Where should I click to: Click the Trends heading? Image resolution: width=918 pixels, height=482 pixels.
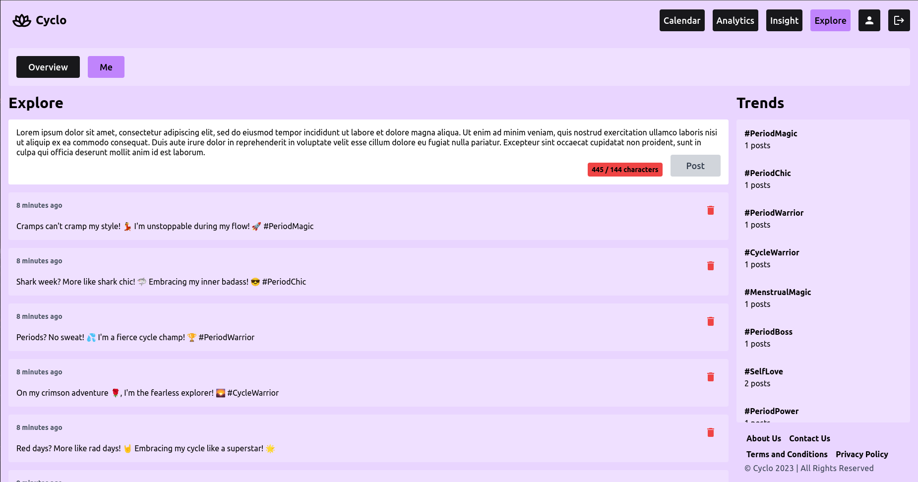click(760, 103)
